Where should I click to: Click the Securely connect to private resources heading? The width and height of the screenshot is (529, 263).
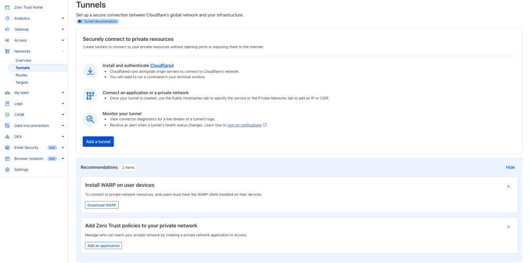[x=128, y=39]
